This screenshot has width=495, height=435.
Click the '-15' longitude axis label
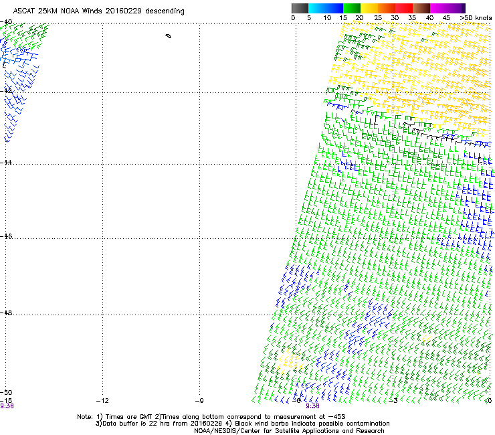pyautogui.click(x=6, y=401)
